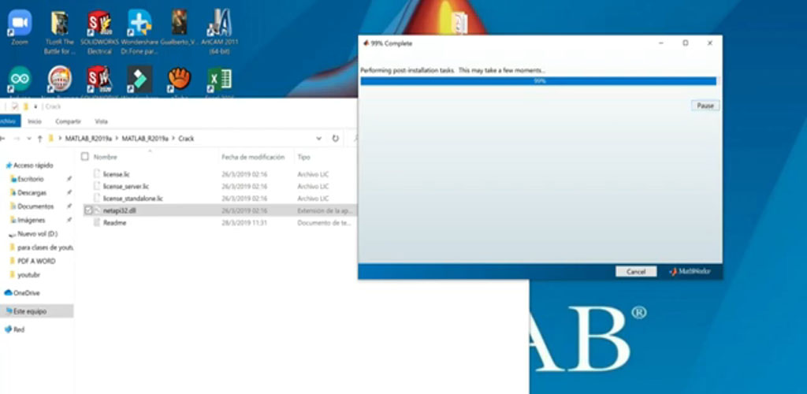Go forward in File Explorer navigation
Viewport: 807px width, 394px height.
click(x=17, y=139)
